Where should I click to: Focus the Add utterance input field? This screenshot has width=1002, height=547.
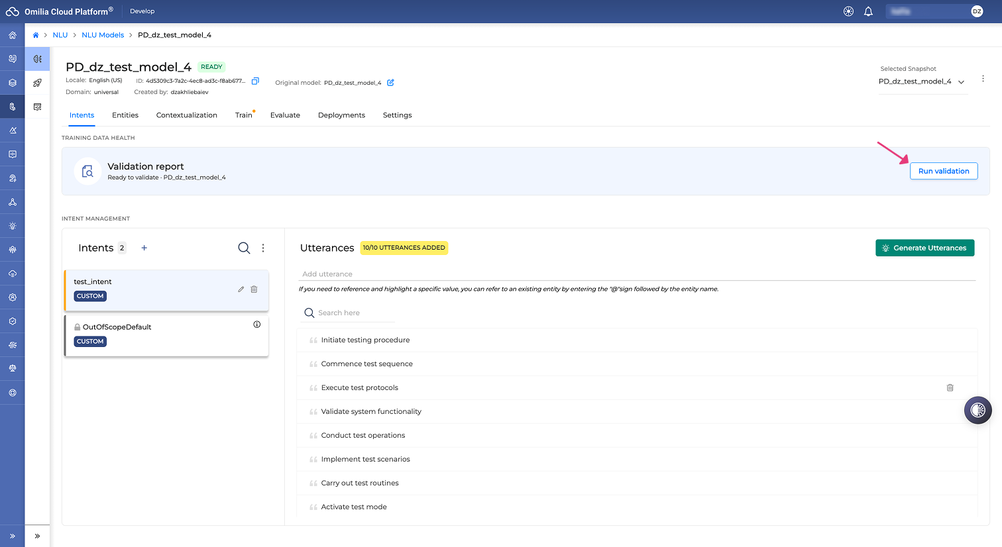point(638,273)
